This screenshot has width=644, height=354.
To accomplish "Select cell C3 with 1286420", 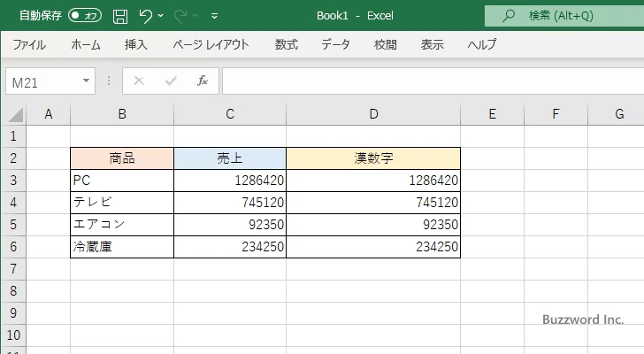I will 230,181.
